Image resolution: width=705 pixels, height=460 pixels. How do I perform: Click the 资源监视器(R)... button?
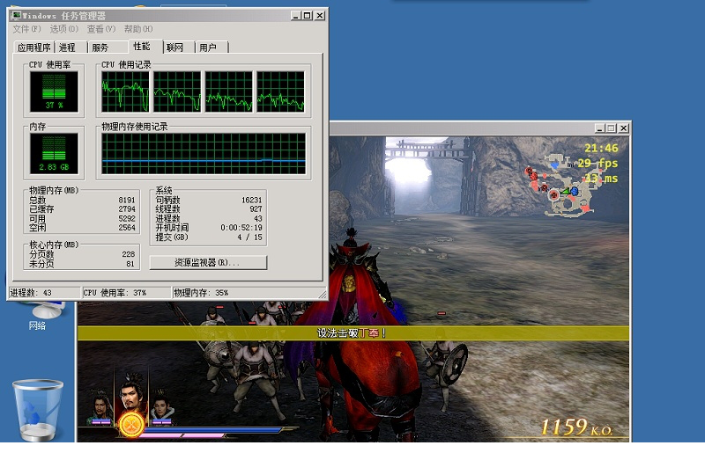[208, 262]
